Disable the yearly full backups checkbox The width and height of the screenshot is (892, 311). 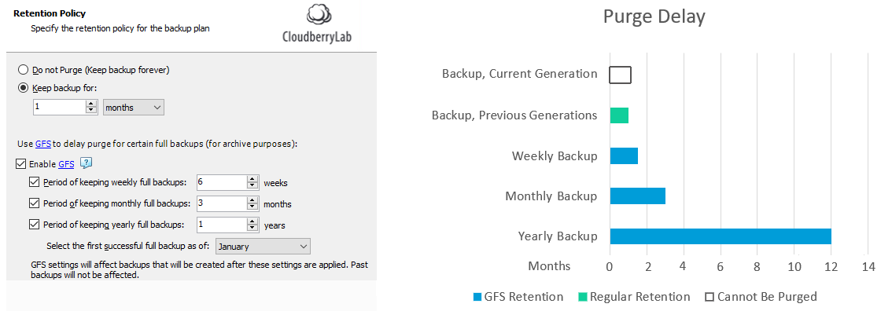[34, 224]
